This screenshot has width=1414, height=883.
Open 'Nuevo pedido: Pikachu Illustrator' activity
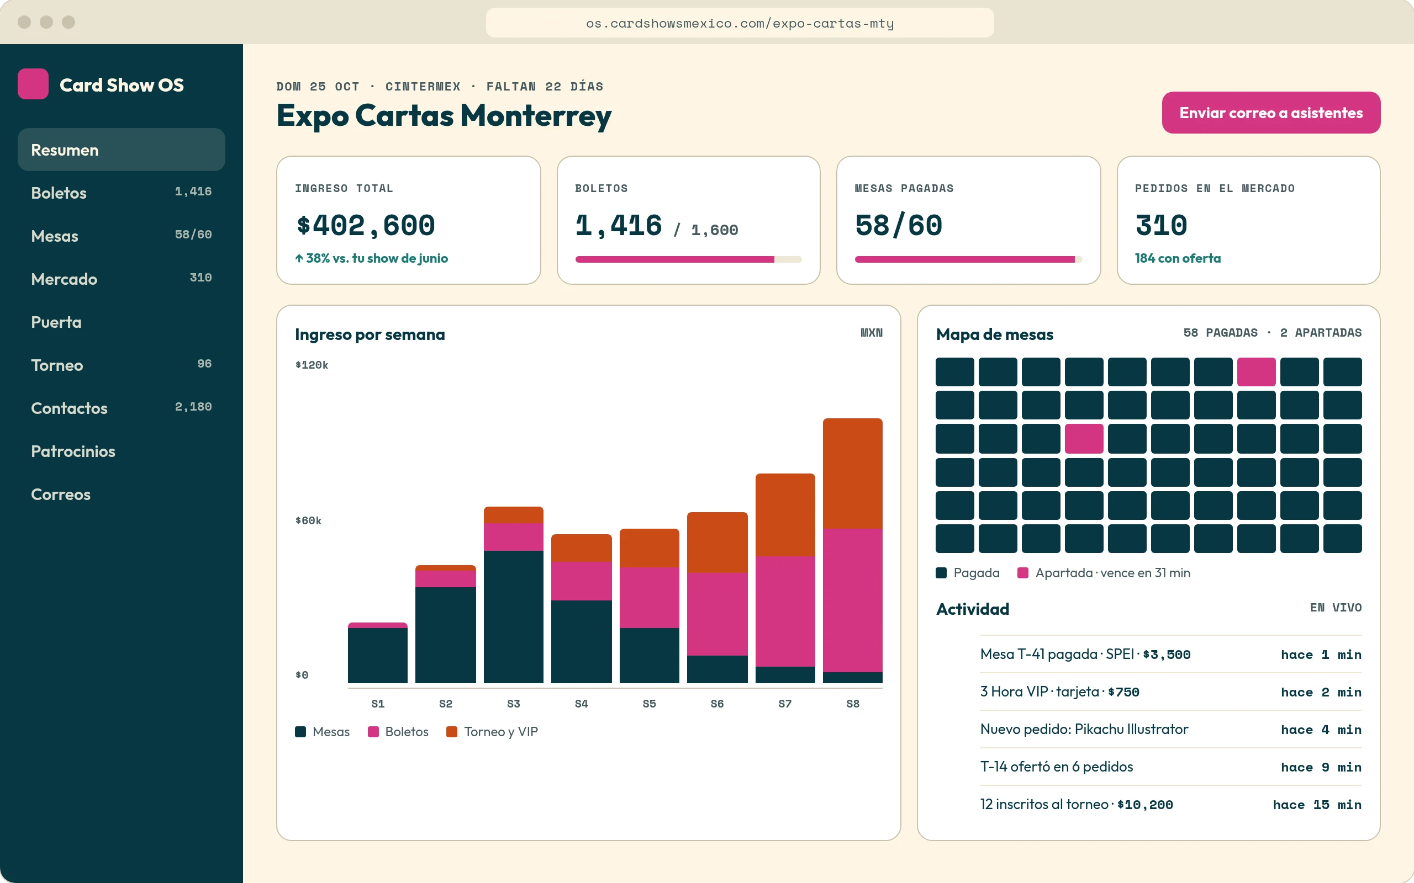(1171, 730)
